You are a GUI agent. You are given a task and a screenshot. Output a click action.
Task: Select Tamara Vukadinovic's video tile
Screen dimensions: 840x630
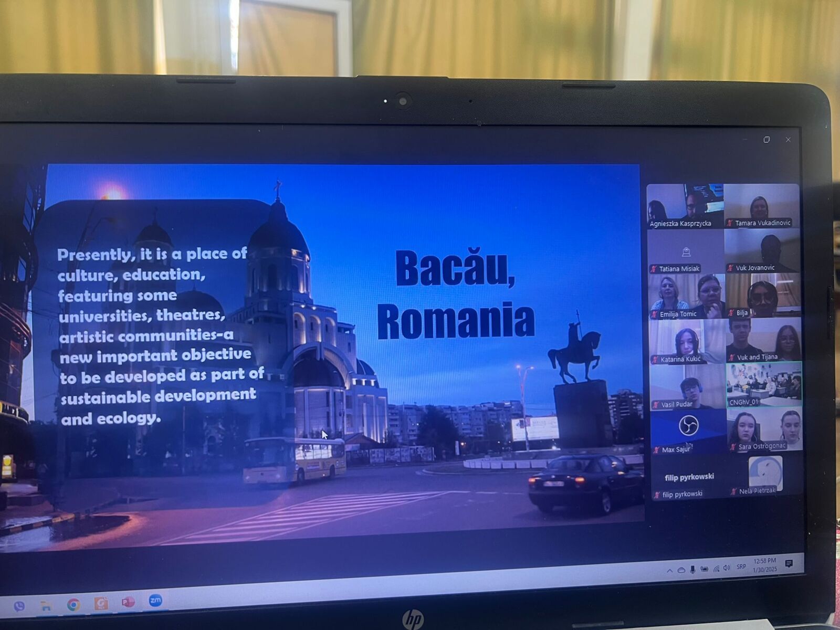coord(762,206)
